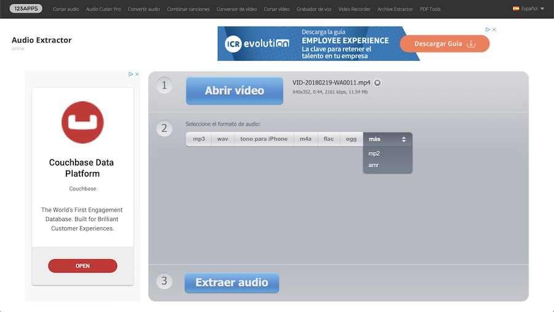
Task: Collapse the más format dropdown
Action: (387, 139)
